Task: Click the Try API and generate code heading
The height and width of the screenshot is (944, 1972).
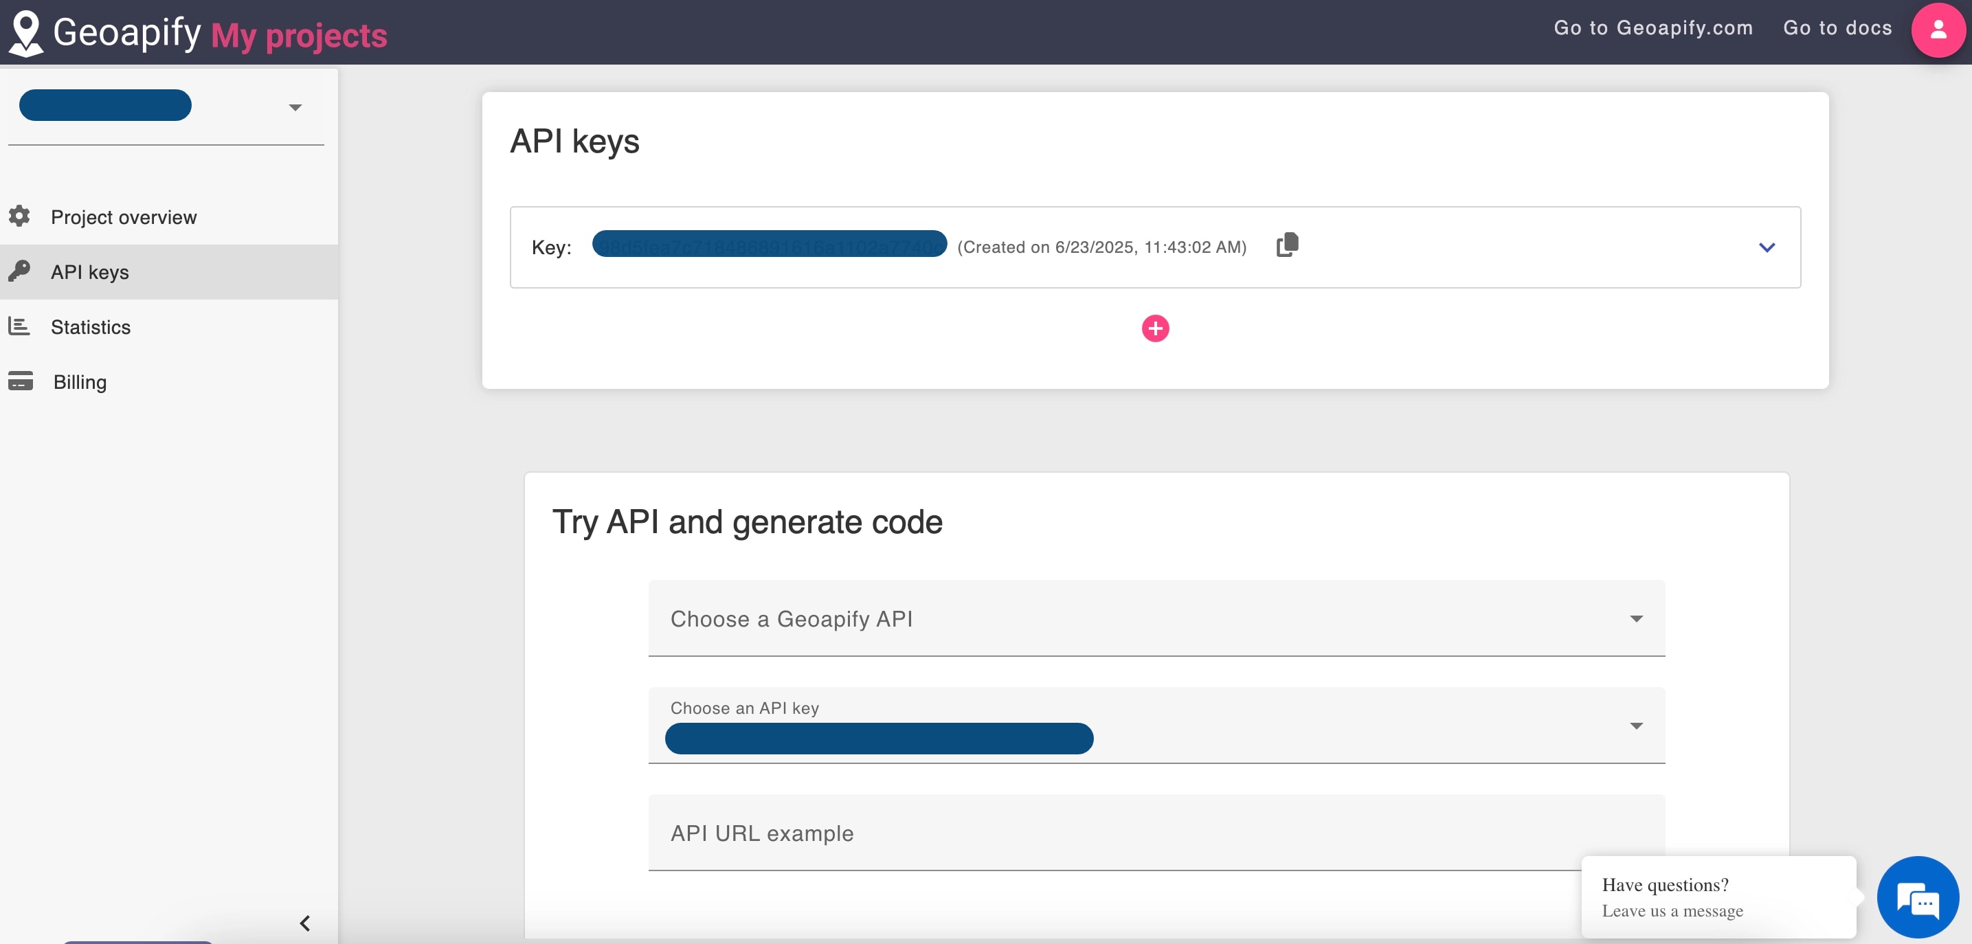Action: coord(747,522)
